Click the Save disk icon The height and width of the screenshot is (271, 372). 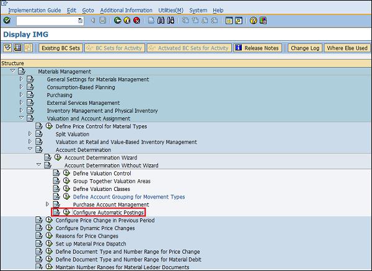tap(103, 20)
